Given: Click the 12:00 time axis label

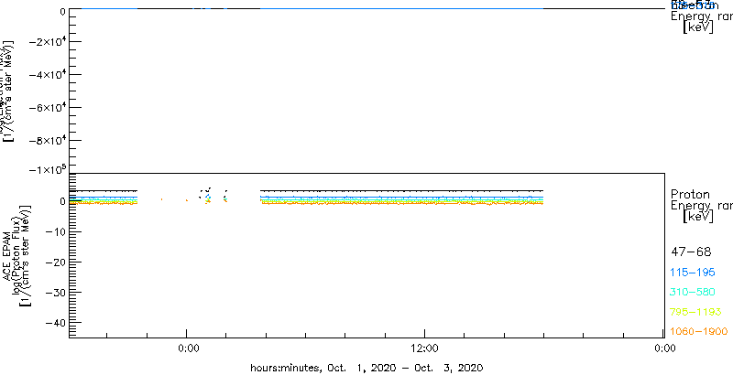Looking at the screenshot, I should coord(425,348).
